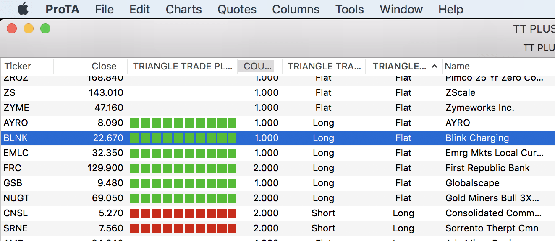Image resolution: width=555 pixels, height=241 pixels.
Task: Open the Apple menu
Action: pos(23,9)
